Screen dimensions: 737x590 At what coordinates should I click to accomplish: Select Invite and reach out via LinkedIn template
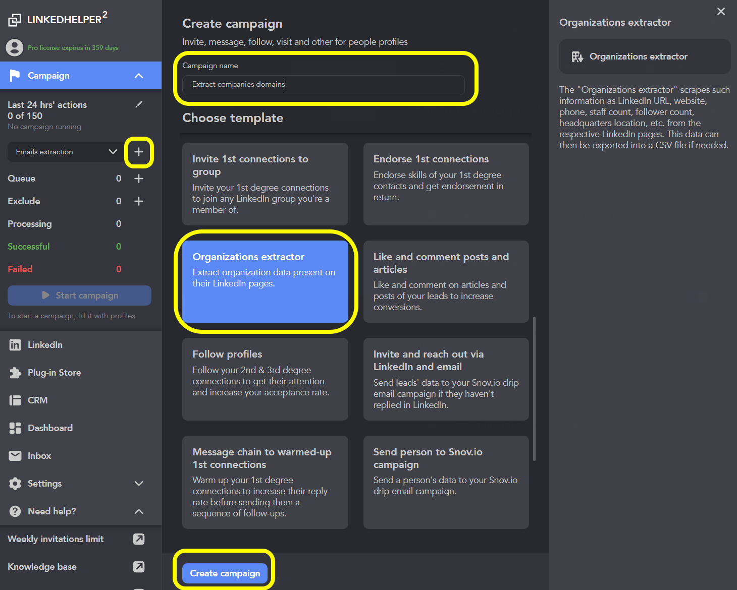tap(446, 379)
